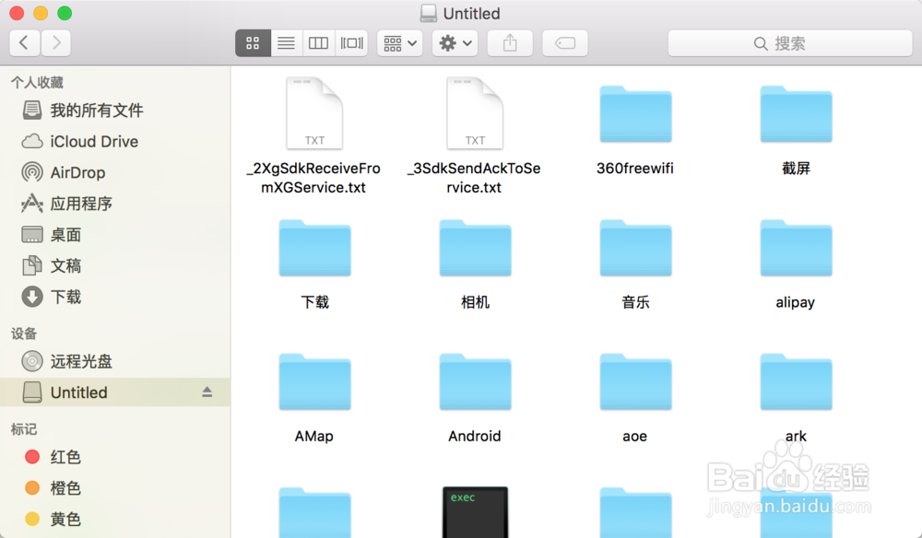Image resolution: width=922 pixels, height=538 pixels.
Task: Maximize the Finder window
Action: click(x=65, y=13)
